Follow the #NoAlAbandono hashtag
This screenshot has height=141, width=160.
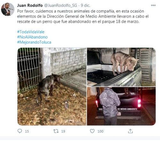32,37
